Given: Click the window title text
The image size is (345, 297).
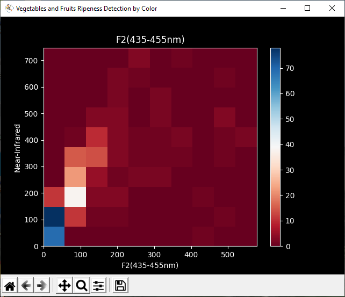Looking at the screenshot, I should pyautogui.click(x=87, y=9).
